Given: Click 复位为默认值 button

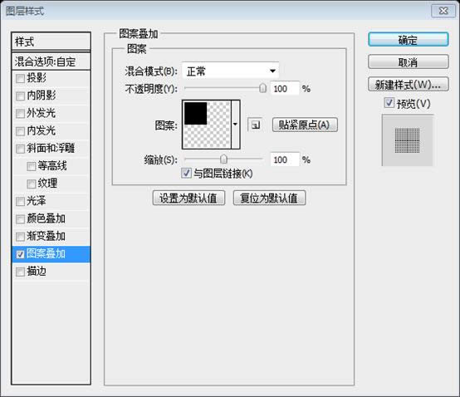Looking at the screenshot, I should [269, 198].
